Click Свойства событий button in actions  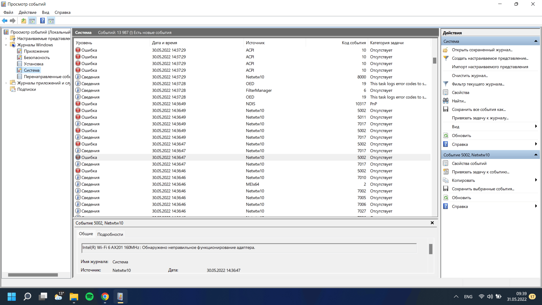468,163
